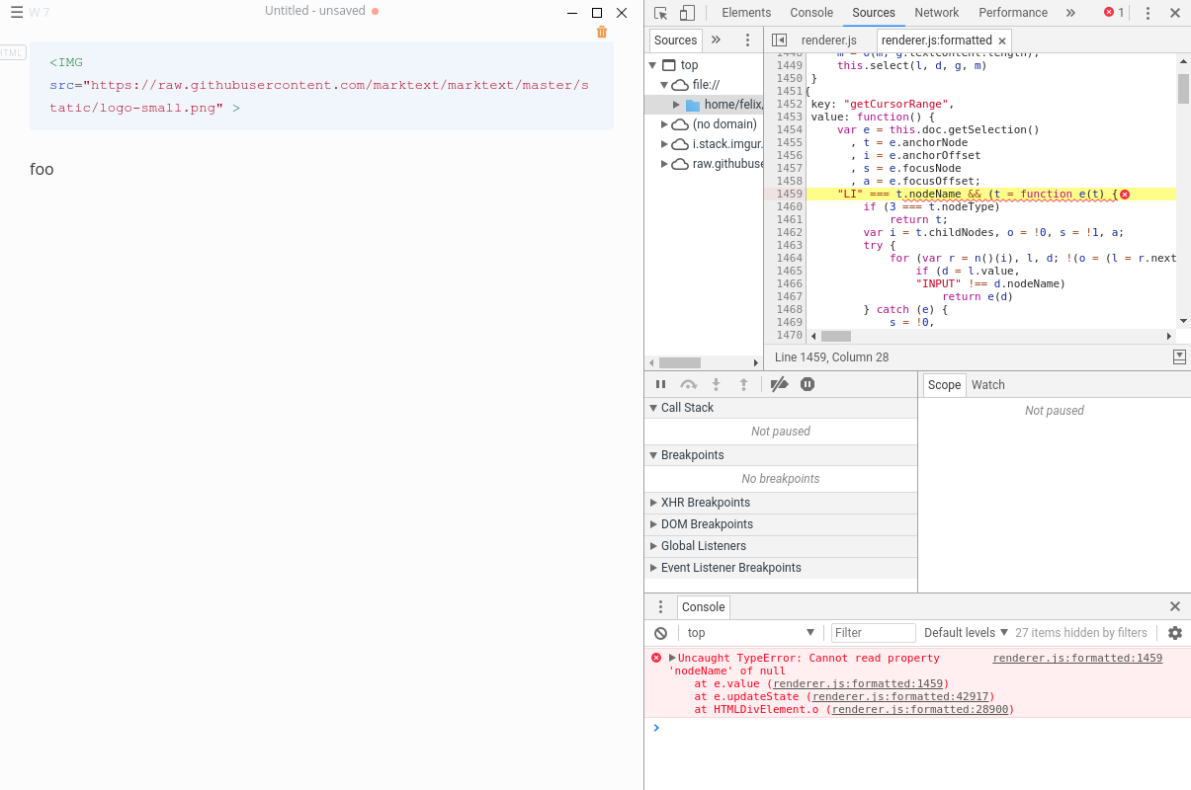Delete the HTML block with trash icon
Viewport: 1191px width, 790px height.
click(602, 33)
